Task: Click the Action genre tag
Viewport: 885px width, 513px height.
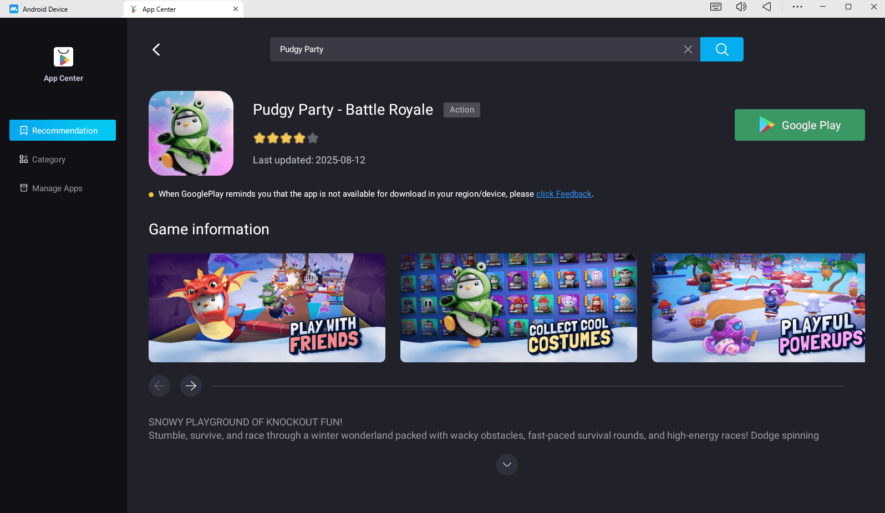Action: 462,110
